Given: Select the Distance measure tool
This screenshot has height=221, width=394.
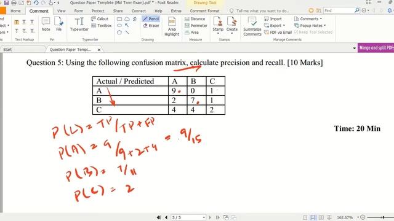Looking at the screenshot, I should click(x=195, y=19).
